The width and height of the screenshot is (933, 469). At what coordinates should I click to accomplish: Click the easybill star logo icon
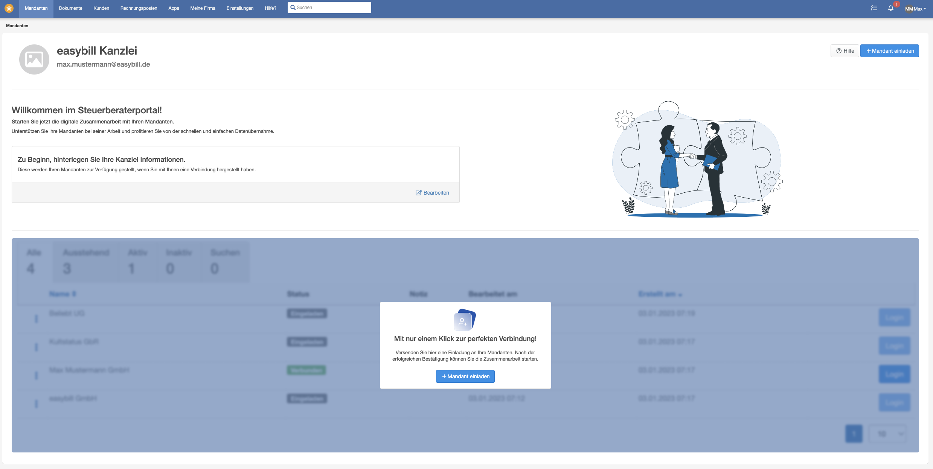click(9, 8)
